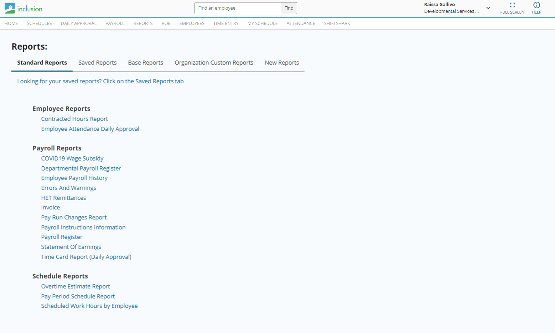The image size is (555, 333).
Task: Open Statement Of Earnings report
Action: tap(71, 247)
